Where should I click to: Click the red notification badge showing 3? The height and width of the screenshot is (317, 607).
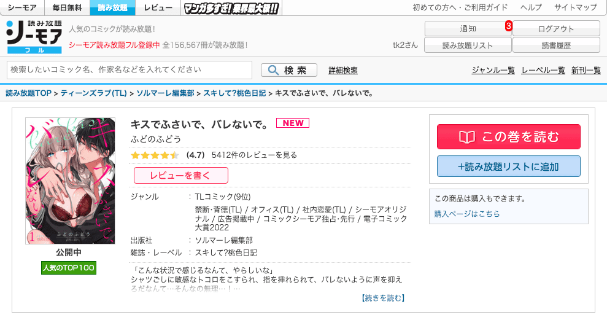(508, 26)
